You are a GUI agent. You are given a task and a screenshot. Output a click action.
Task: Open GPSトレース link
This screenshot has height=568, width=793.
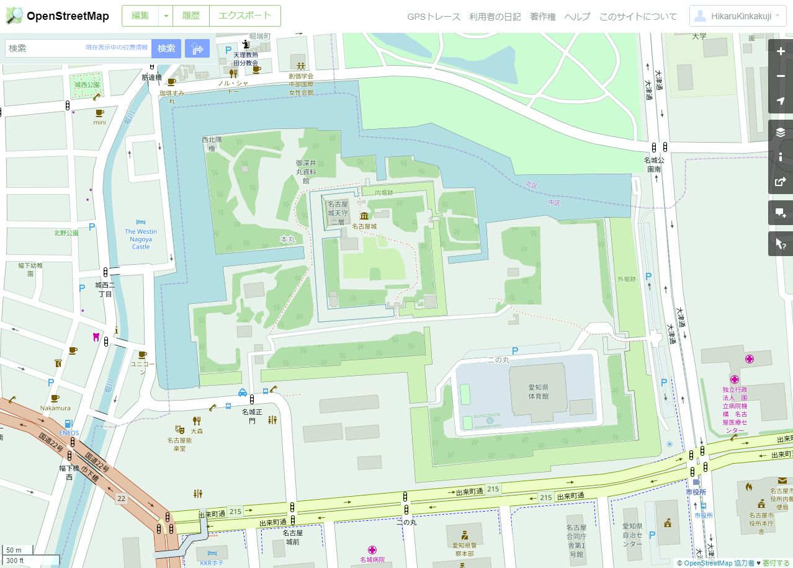pyautogui.click(x=434, y=17)
